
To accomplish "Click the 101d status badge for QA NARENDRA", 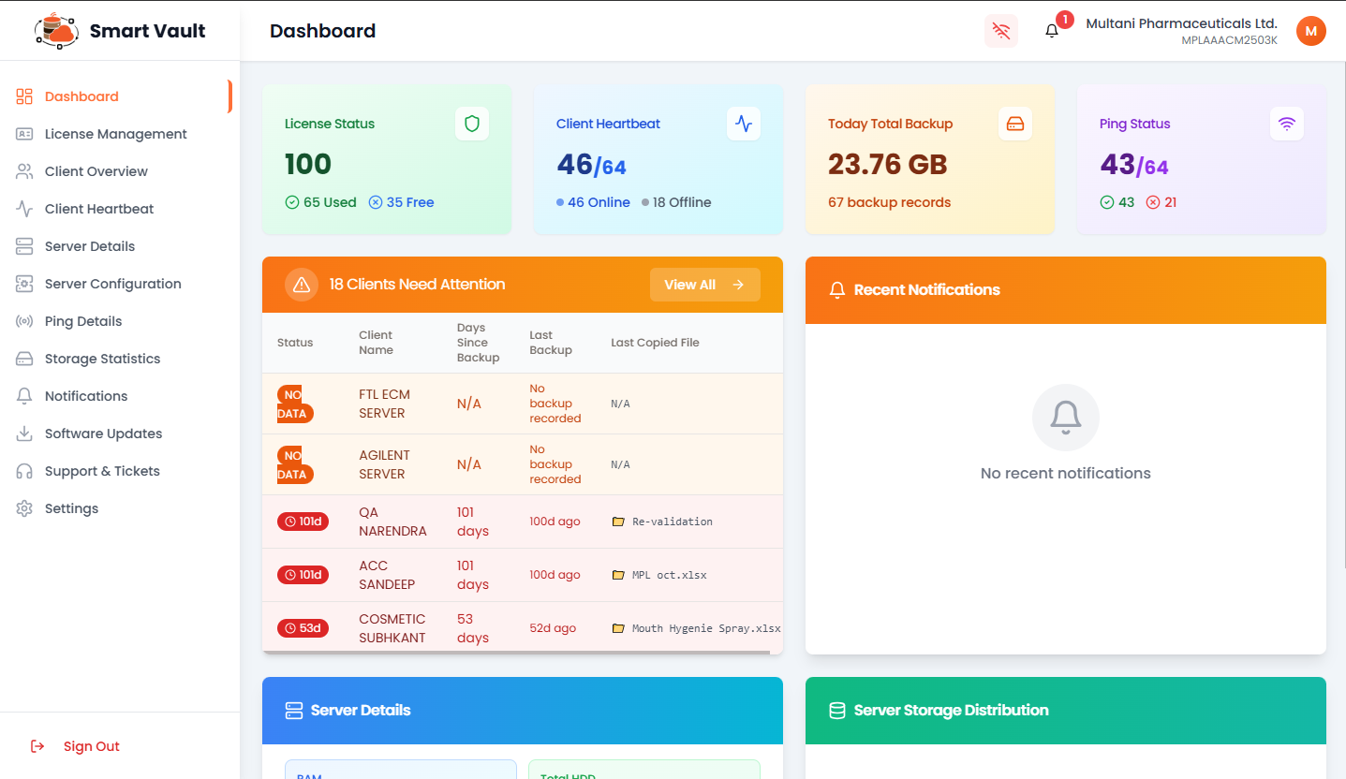I will pos(303,522).
